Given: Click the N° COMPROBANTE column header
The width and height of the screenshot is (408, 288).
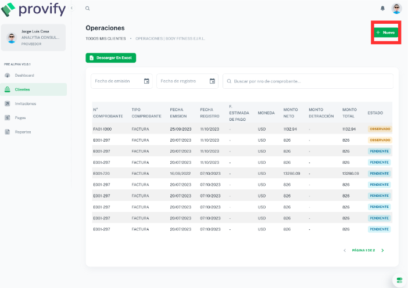Looking at the screenshot, I should [x=108, y=113].
